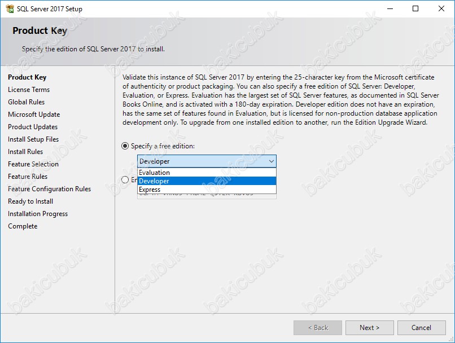Viewport: 455px width, 343px height.
Task: Click the Product Key step in sidebar
Action: [27, 77]
